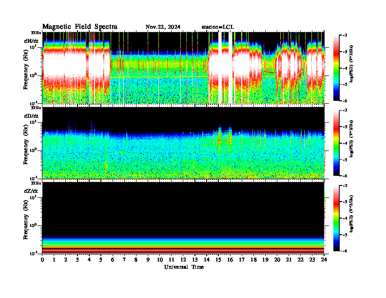Click the date "Nov.22, 2024"
386x298 pixels.
[x=163, y=27]
